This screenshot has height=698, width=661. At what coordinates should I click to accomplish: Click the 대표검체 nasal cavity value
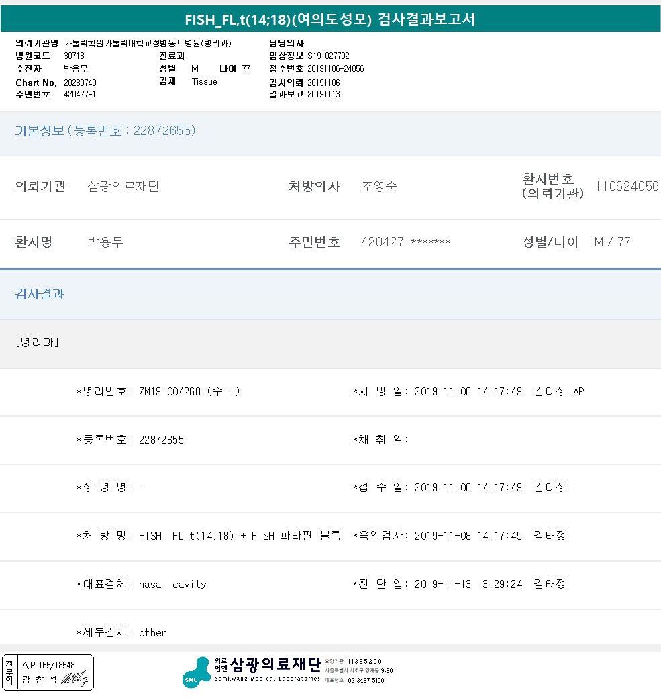coord(172,584)
